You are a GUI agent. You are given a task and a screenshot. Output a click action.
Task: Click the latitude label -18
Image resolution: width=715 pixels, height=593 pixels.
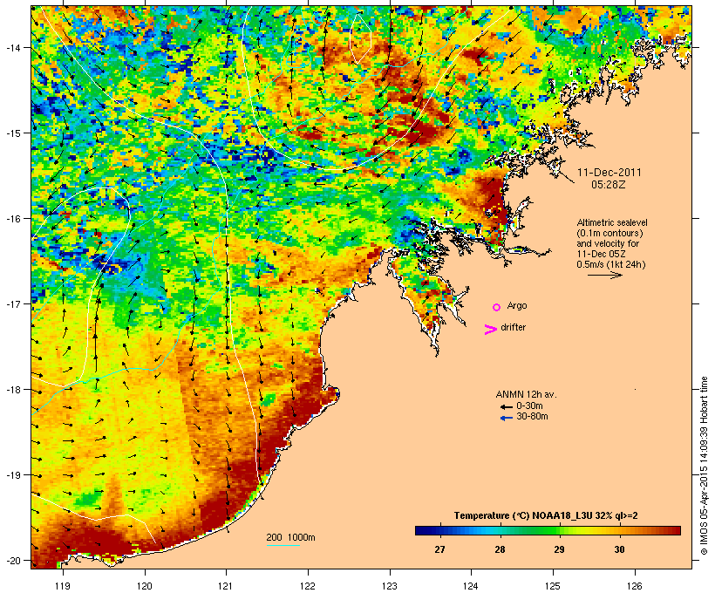[x=12, y=390]
